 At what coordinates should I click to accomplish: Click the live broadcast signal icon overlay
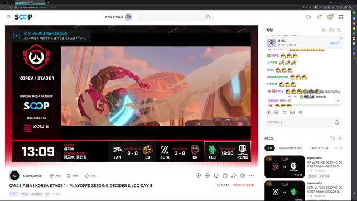pos(16,36)
